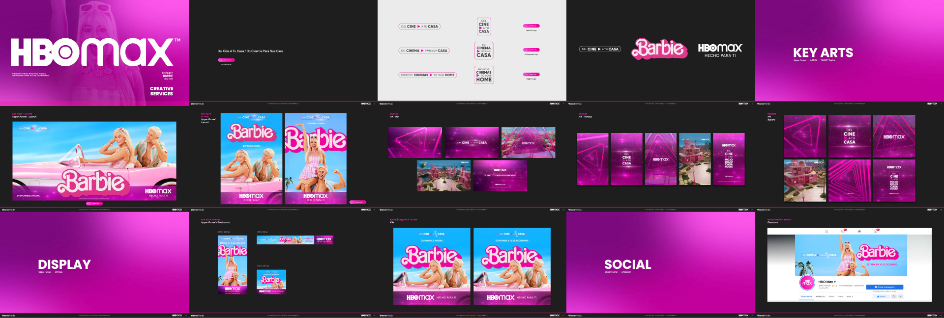The width and height of the screenshot is (944, 318).
Task: Click the groups icon in Facebook top bar
Action: [x=859, y=231]
